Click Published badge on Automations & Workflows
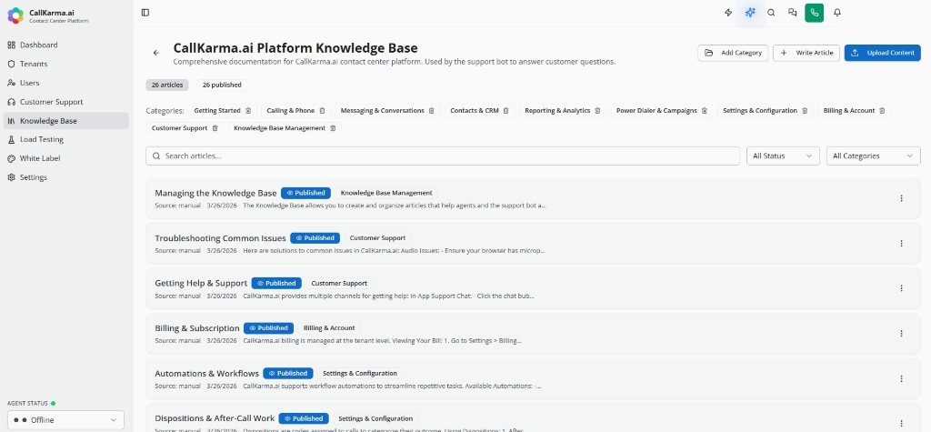Screen dimensions: 931x432 coord(288,373)
